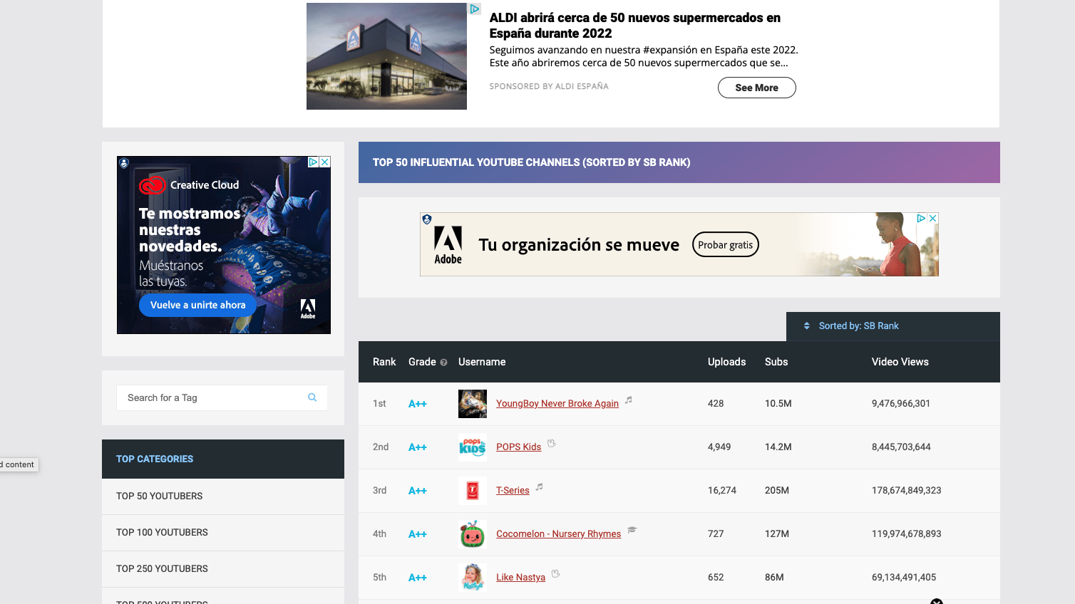Open Like Nastya channel link
The height and width of the screenshot is (604, 1075).
click(521, 578)
